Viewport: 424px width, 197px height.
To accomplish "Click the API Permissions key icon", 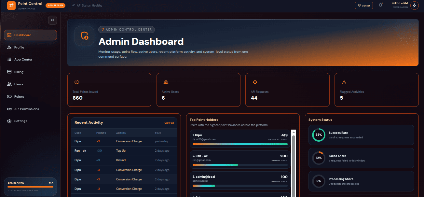I will tap(9, 109).
